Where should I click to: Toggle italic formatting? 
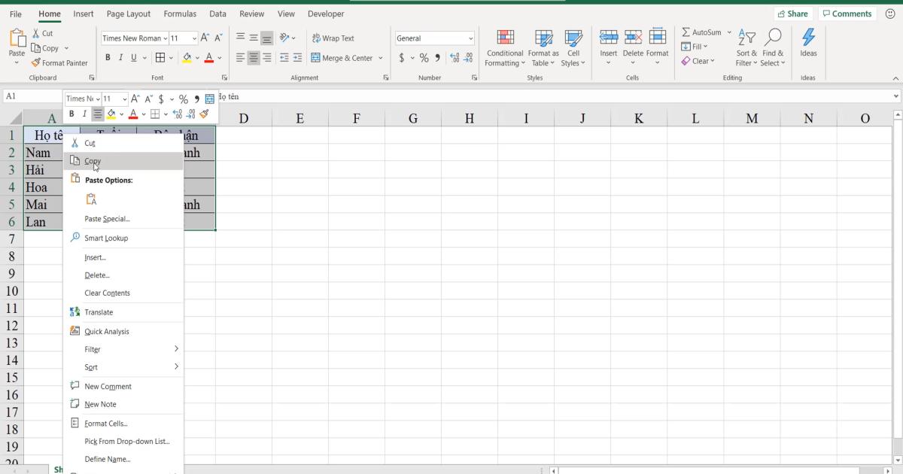(x=120, y=57)
